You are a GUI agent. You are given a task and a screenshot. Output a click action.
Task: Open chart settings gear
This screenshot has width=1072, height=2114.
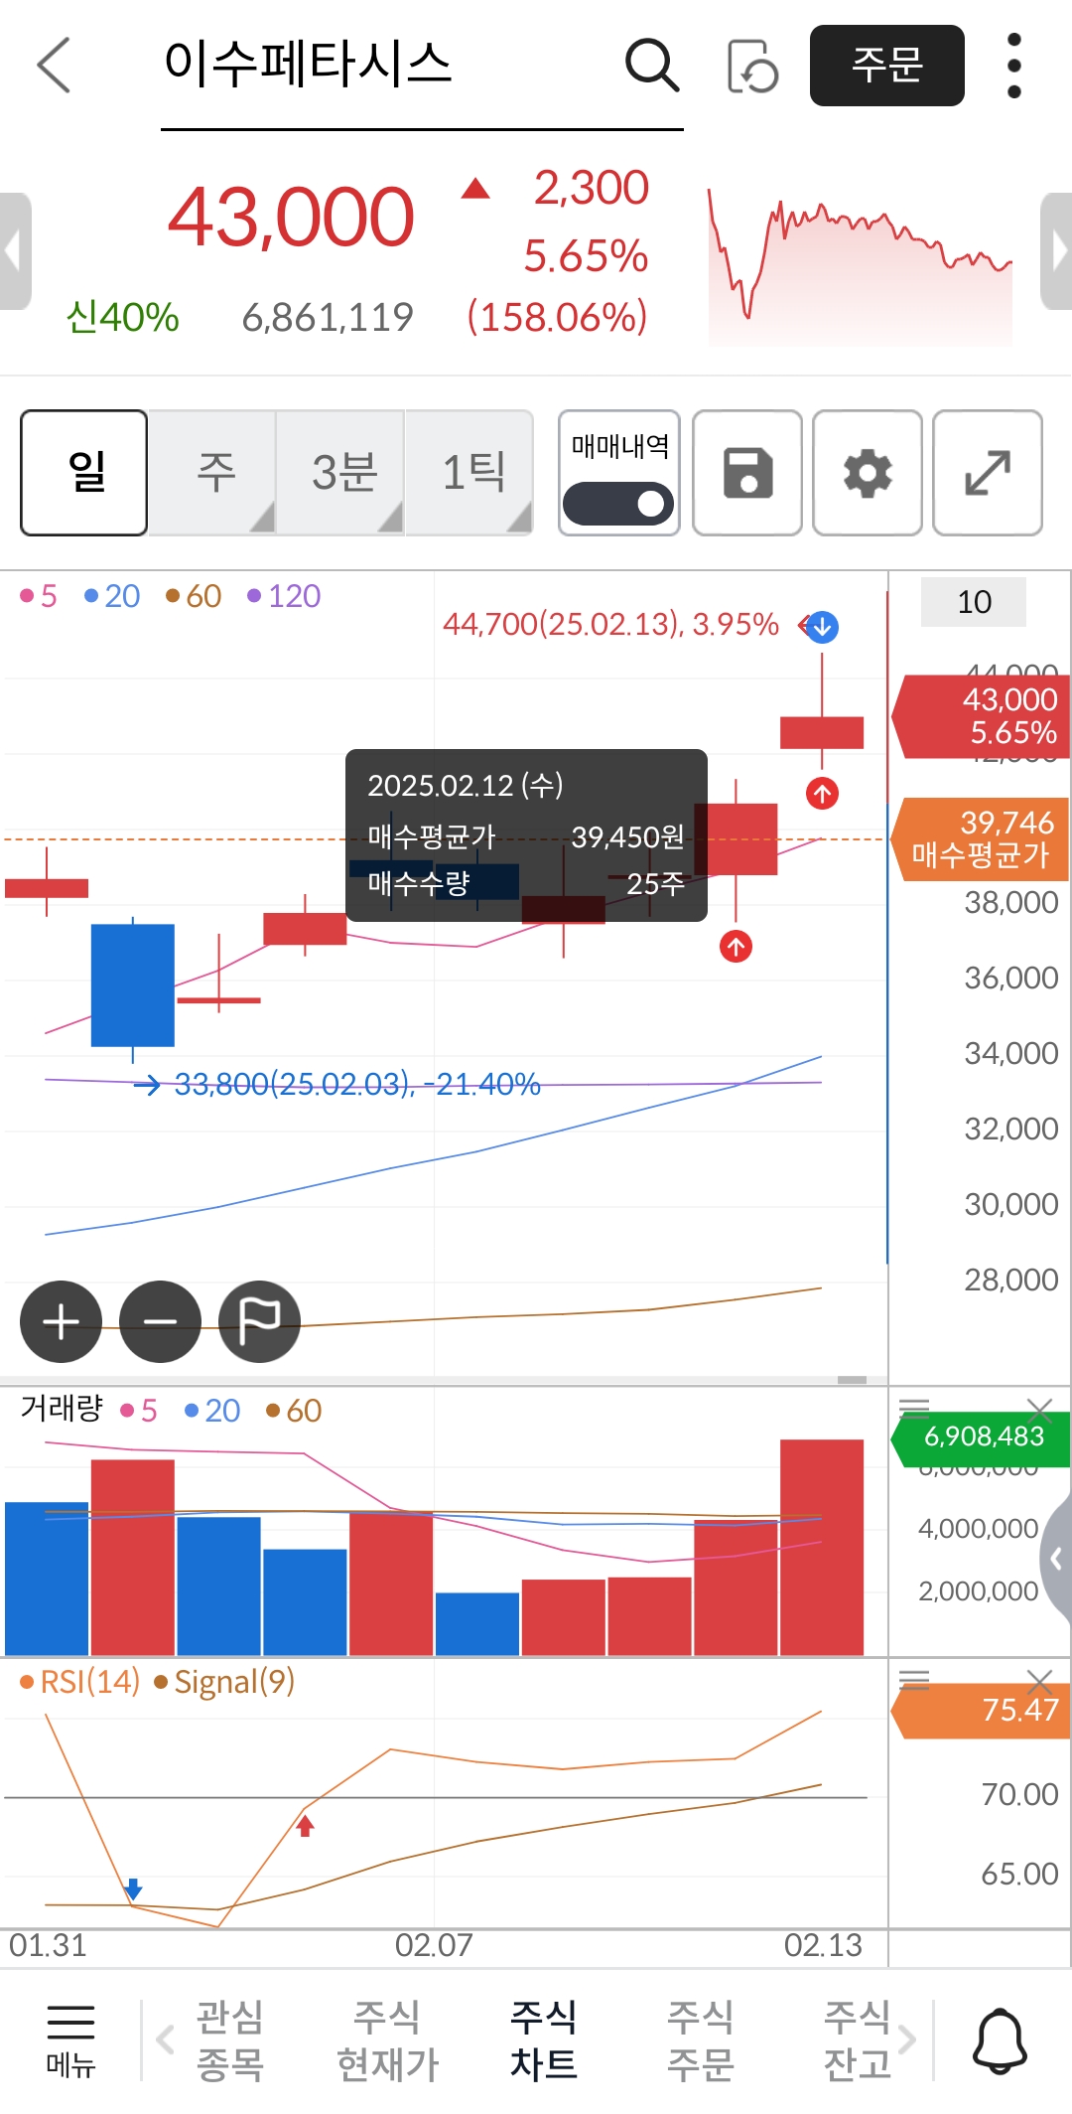click(868, 473)
